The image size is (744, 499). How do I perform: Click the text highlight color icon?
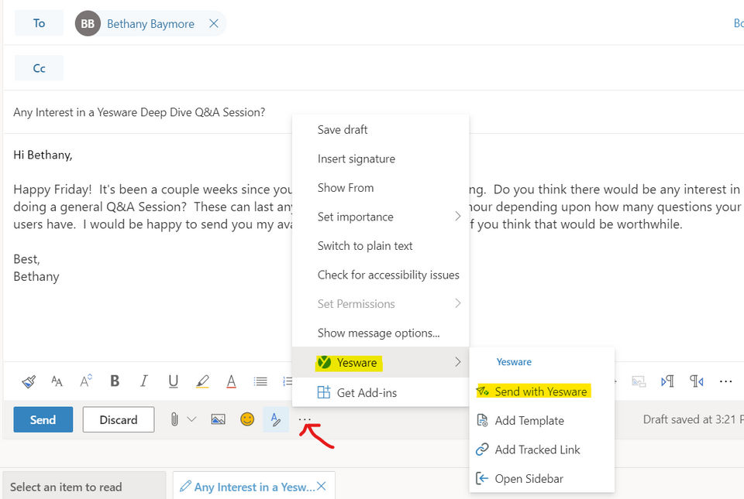202,381
